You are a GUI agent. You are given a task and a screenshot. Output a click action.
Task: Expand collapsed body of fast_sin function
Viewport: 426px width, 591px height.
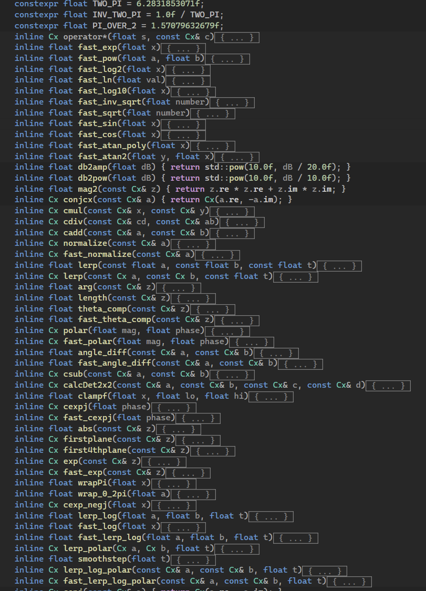tap(183, 124)
